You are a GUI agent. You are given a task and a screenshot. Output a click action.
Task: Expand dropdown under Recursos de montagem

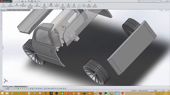point(51,8)
